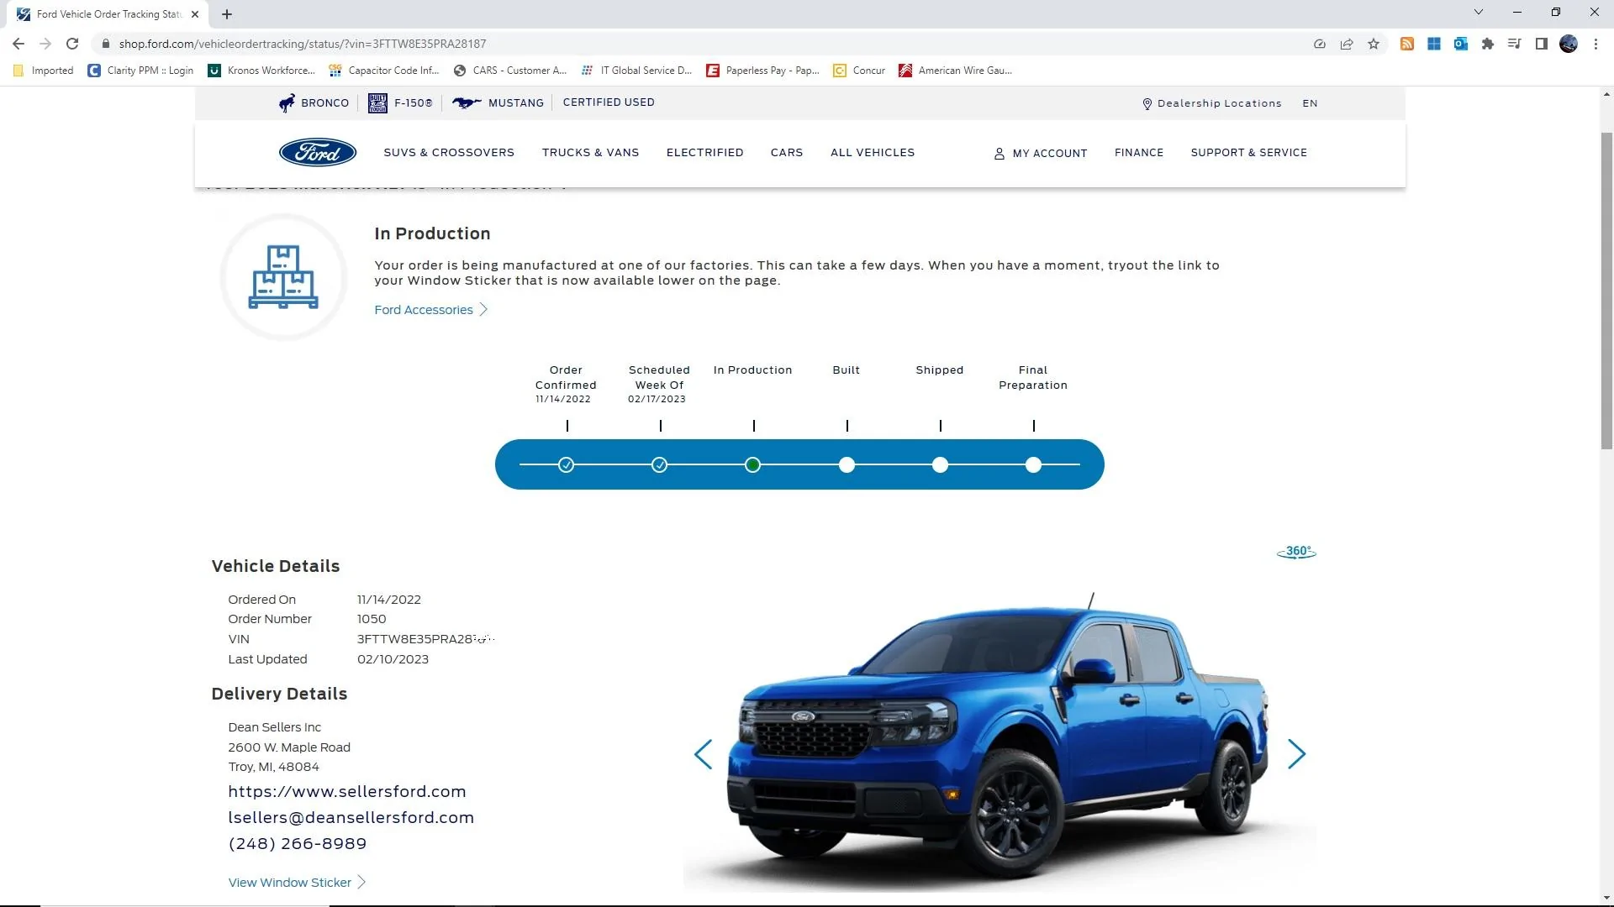Open the All Vehicles menu
1614x907 pixels.
point(873,153)
